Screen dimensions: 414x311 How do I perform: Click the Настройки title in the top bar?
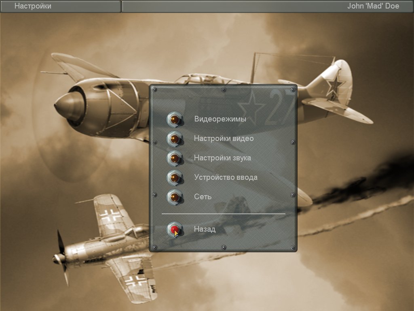pos(33,6)
